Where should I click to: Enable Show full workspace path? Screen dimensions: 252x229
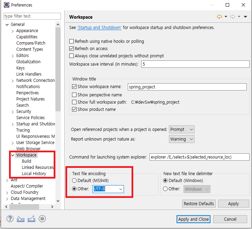[74, 102]
